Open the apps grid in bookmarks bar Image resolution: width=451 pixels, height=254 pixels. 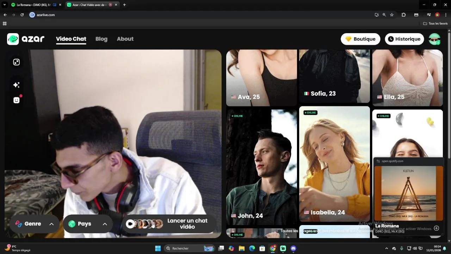point(5,24)
